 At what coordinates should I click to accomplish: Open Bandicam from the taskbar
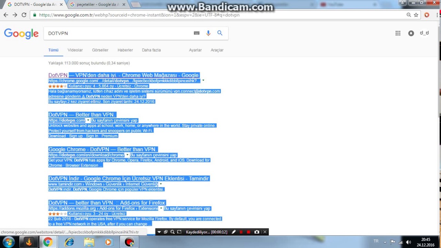(129, 242)
